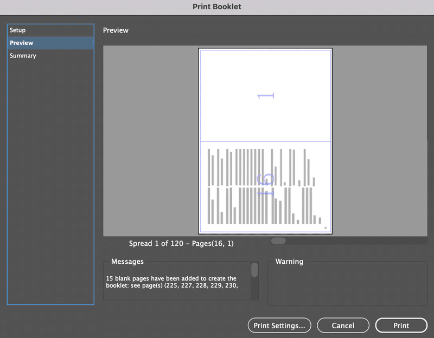Click the Warning box area label
This screenshot has width=434, height=338.
click(289, 262)
